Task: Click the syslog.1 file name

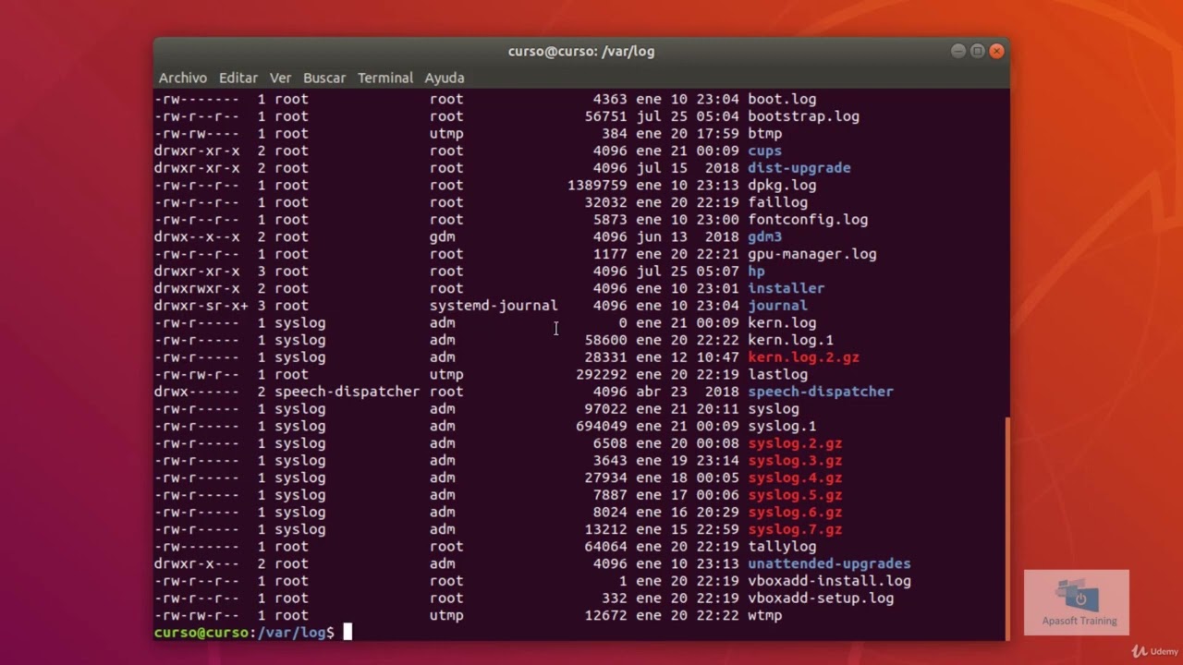Action: [782, 426]
